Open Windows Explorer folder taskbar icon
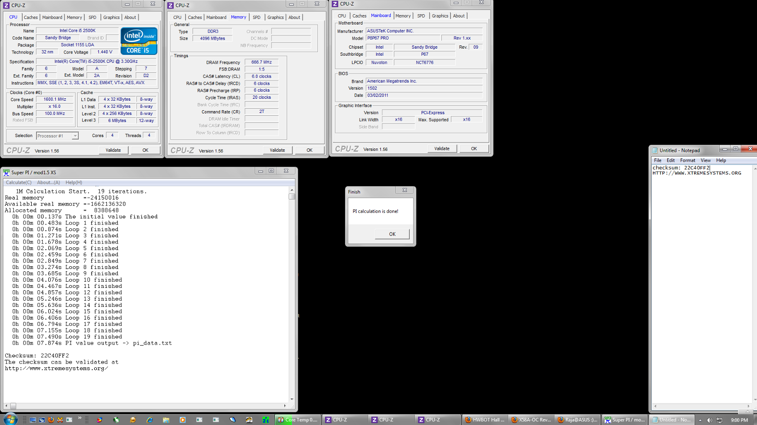The height and width of the screenshot is (425, 757). pos(166,420)
